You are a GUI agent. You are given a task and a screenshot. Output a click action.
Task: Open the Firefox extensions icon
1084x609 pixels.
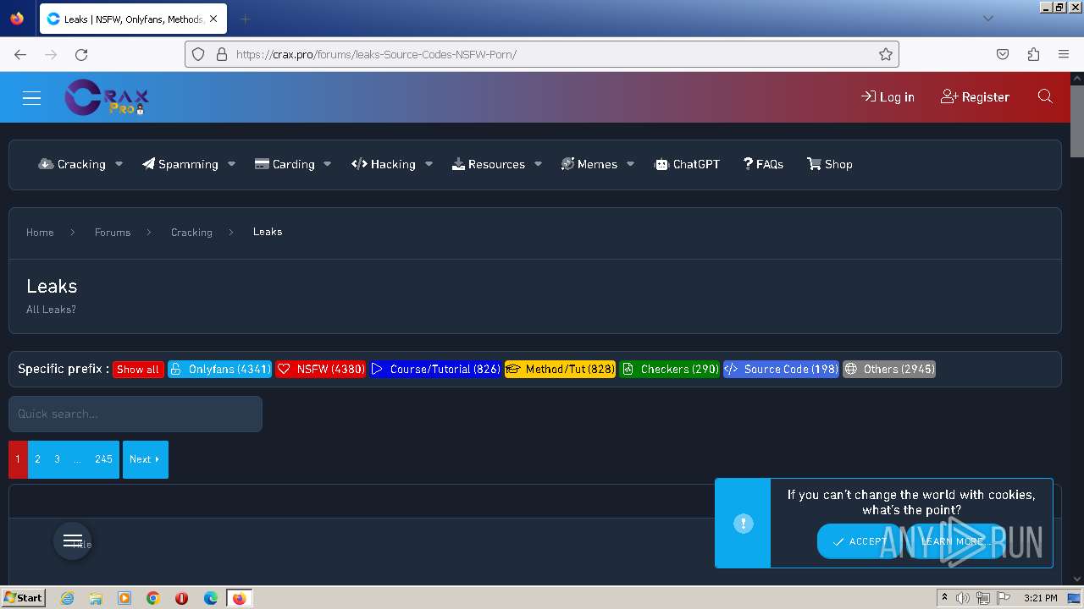coord(1033,54)
